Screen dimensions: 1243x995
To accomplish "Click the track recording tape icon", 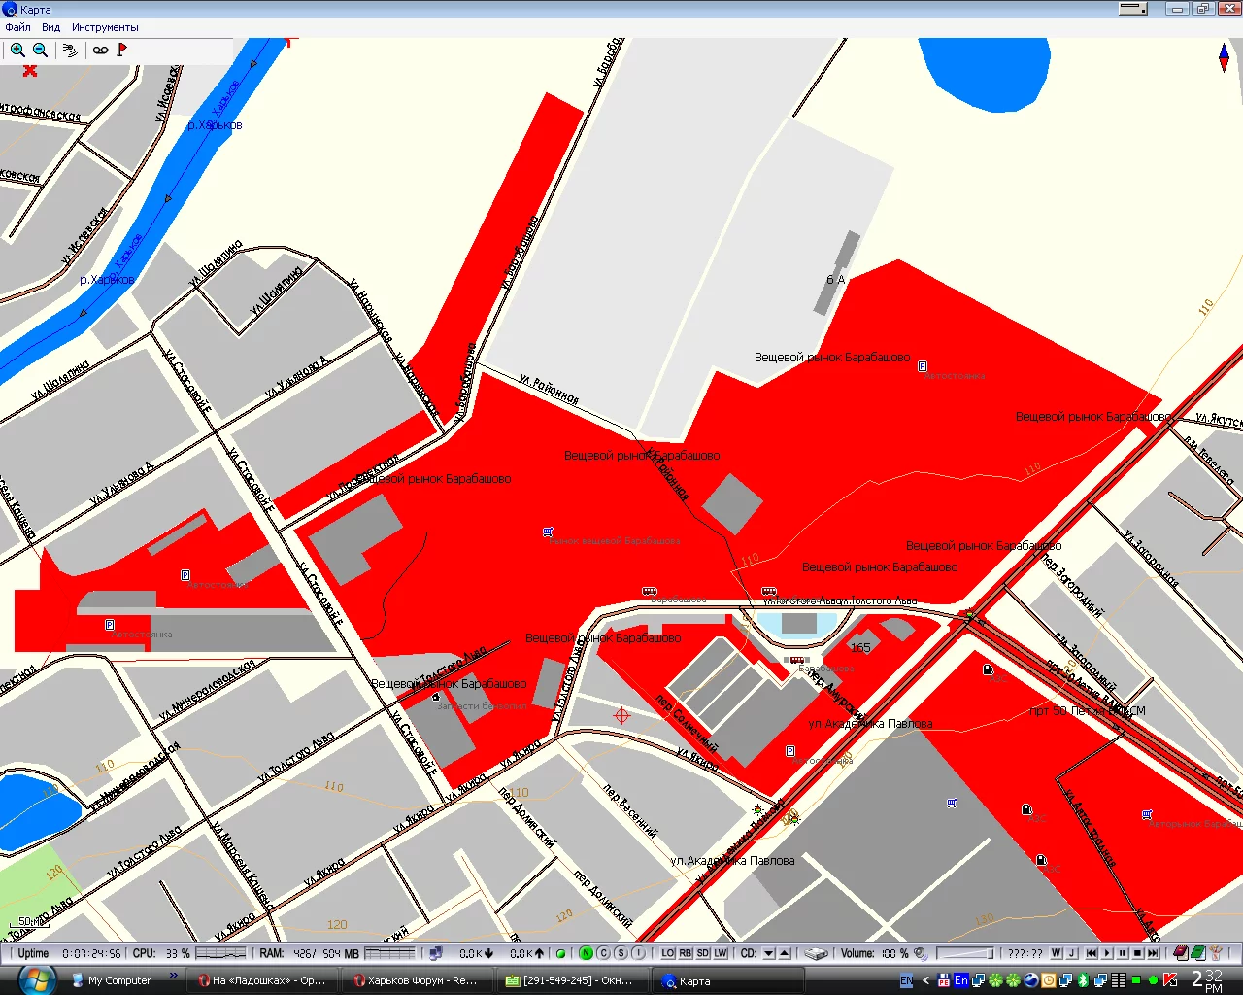I will (100, 50).
